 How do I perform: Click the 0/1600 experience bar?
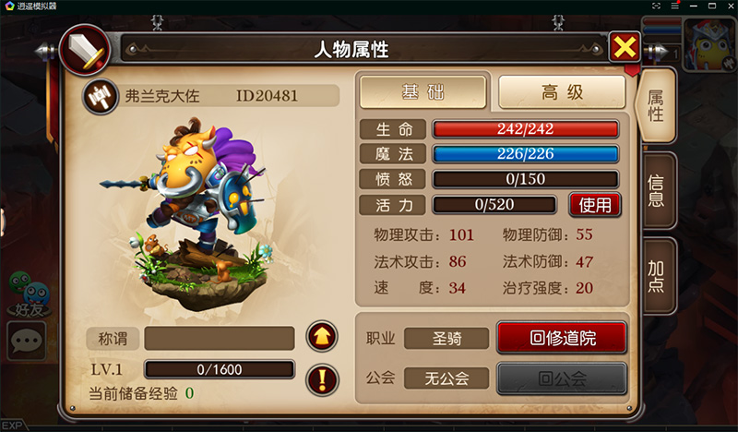[x=220, y=369]
